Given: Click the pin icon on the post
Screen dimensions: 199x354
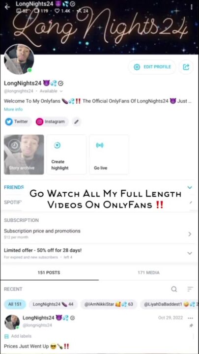Looking at the screenshot, I should (191, 325).
